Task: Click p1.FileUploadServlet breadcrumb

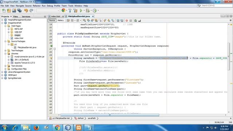Action: [61, 118]
